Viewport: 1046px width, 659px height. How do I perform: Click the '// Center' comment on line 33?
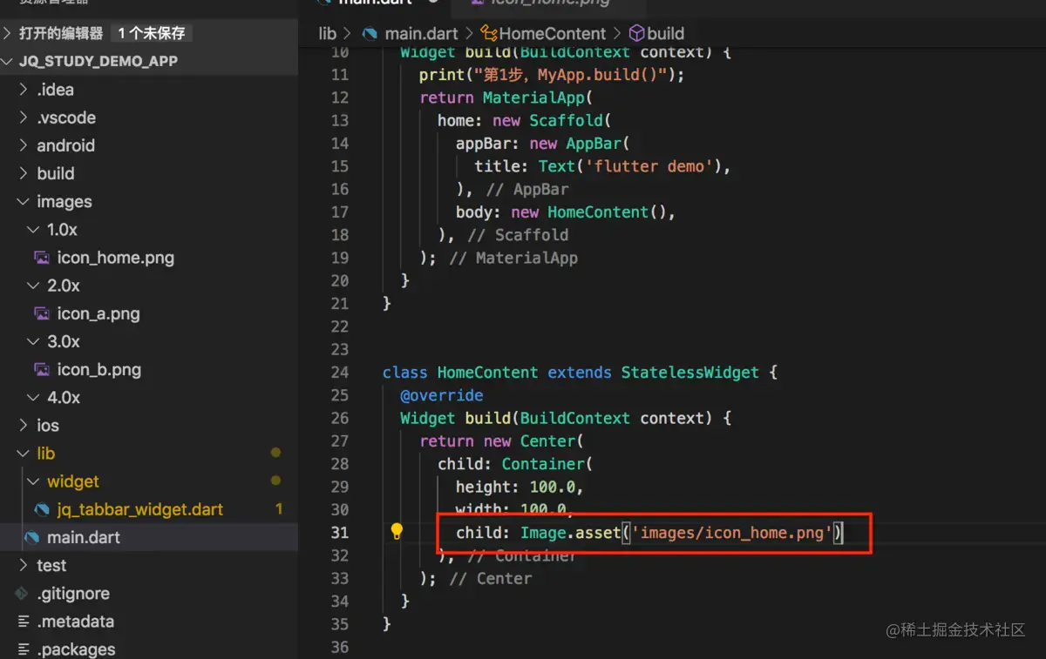coord(490,578)
